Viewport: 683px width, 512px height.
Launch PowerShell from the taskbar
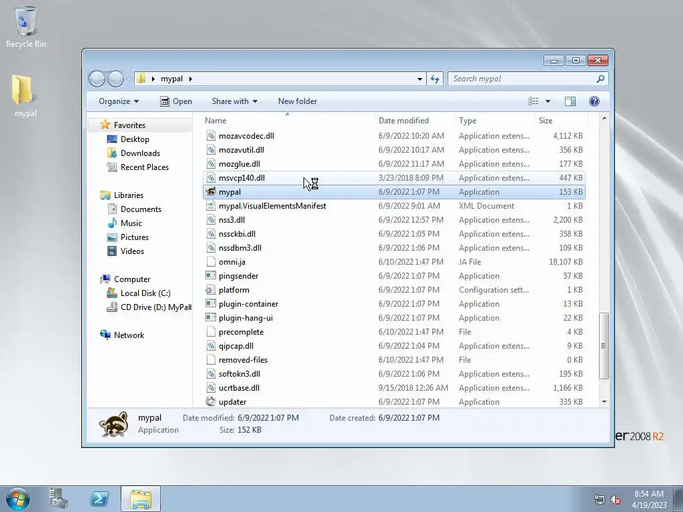click(99, 499)
